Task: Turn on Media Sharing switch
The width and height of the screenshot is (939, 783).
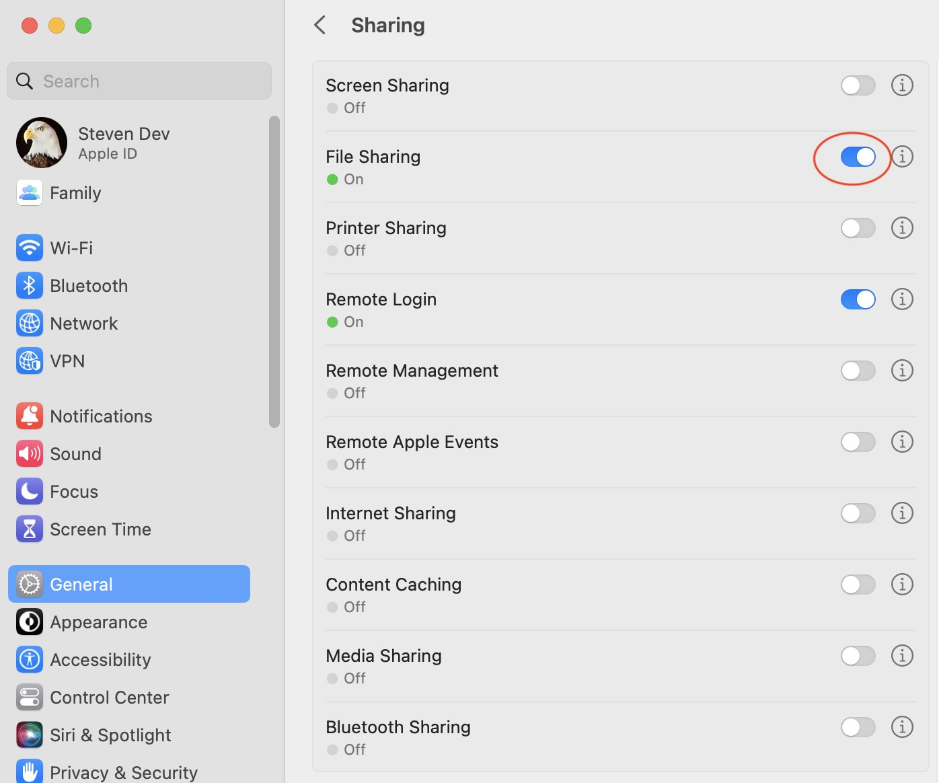Action: 858,656
